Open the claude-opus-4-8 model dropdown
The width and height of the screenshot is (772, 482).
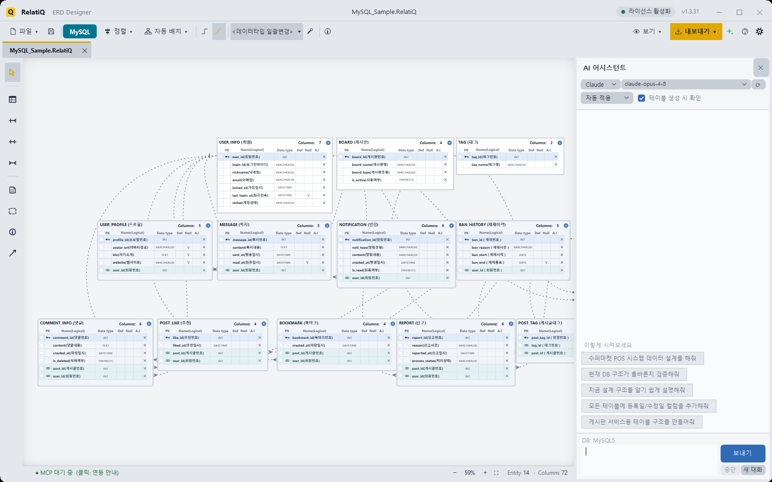click(x=686, y=84)
